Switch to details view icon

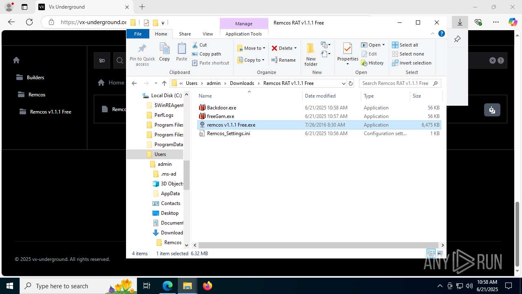pyautogui.click(x=431, y=254)
